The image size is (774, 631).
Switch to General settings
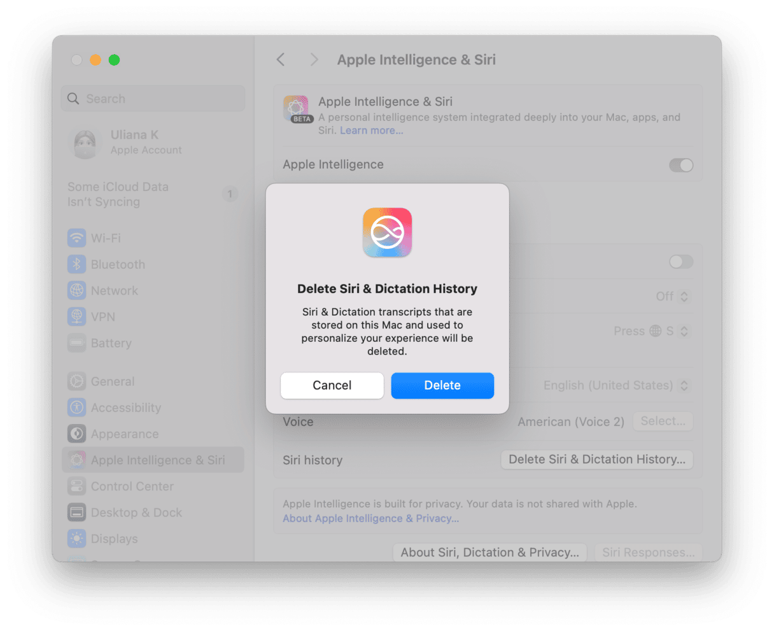[x=153, y=381]
